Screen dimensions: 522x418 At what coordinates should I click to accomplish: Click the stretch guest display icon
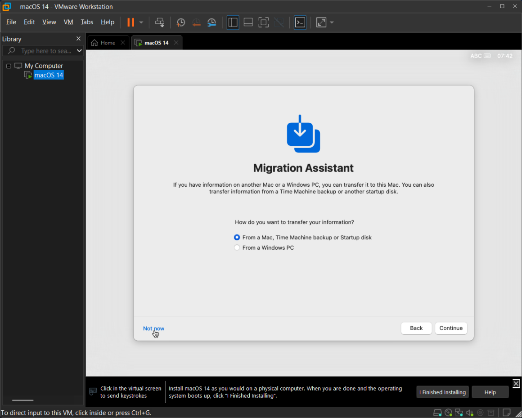pyautogui.click(x=321, y=22)
